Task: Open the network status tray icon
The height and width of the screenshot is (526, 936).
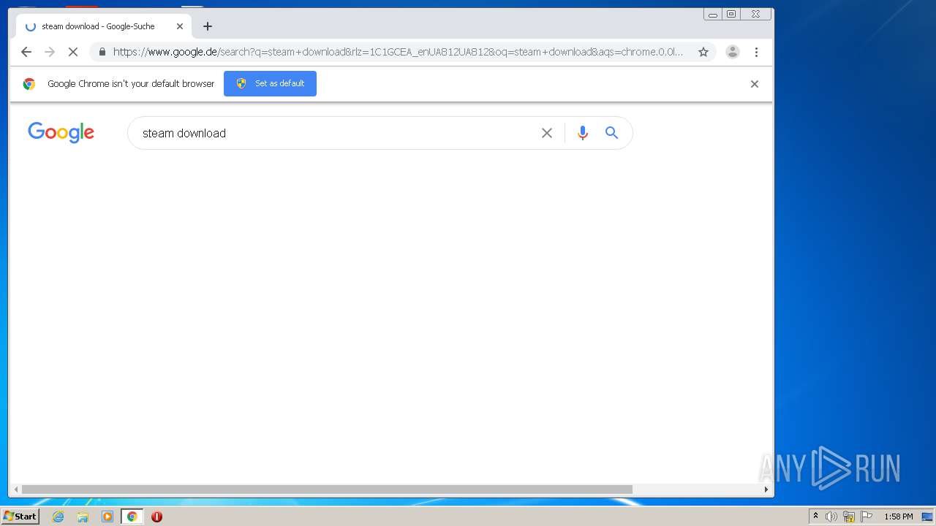Action: click(849, 517)
